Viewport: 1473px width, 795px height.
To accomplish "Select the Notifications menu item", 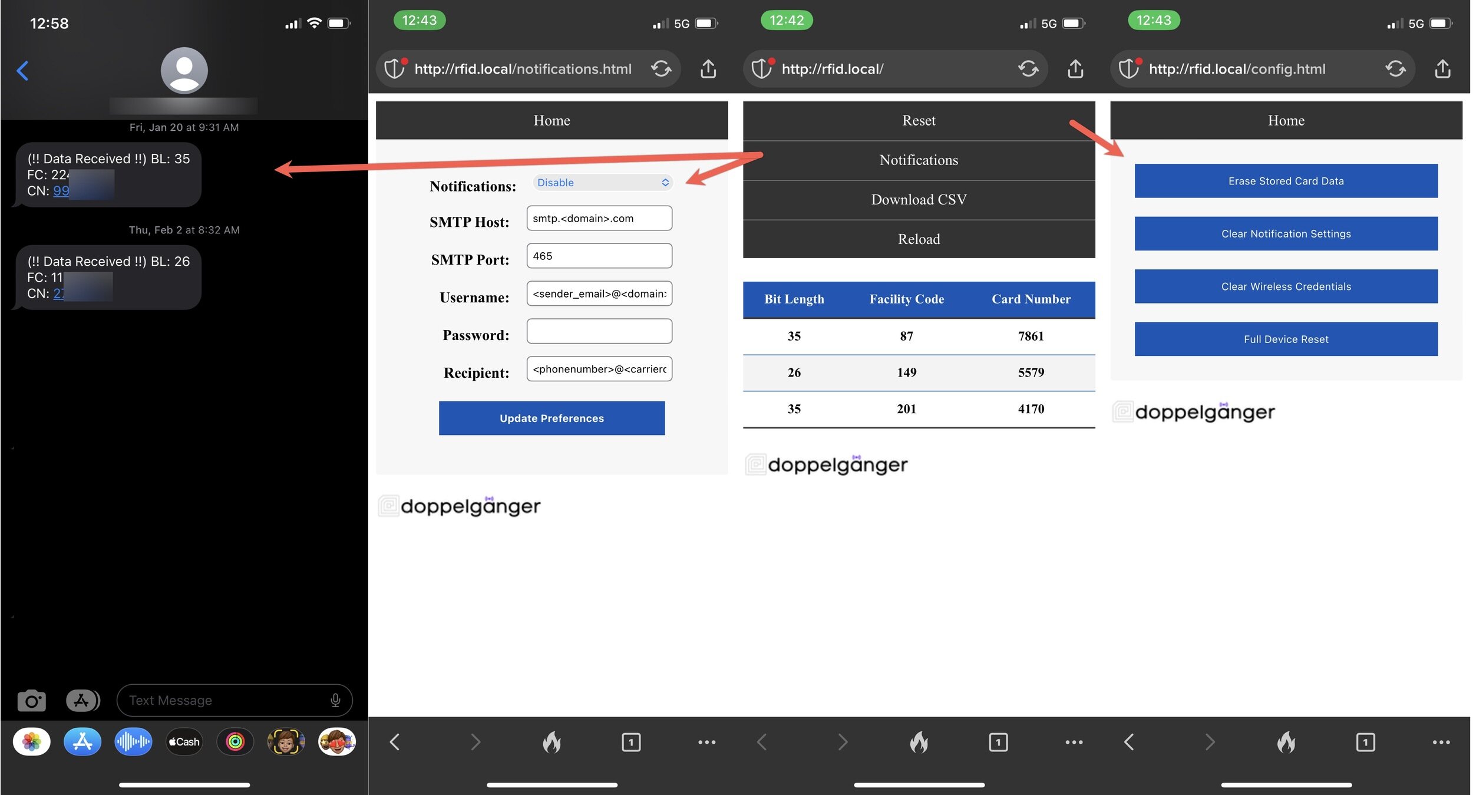I will click(x=918, y=160).
